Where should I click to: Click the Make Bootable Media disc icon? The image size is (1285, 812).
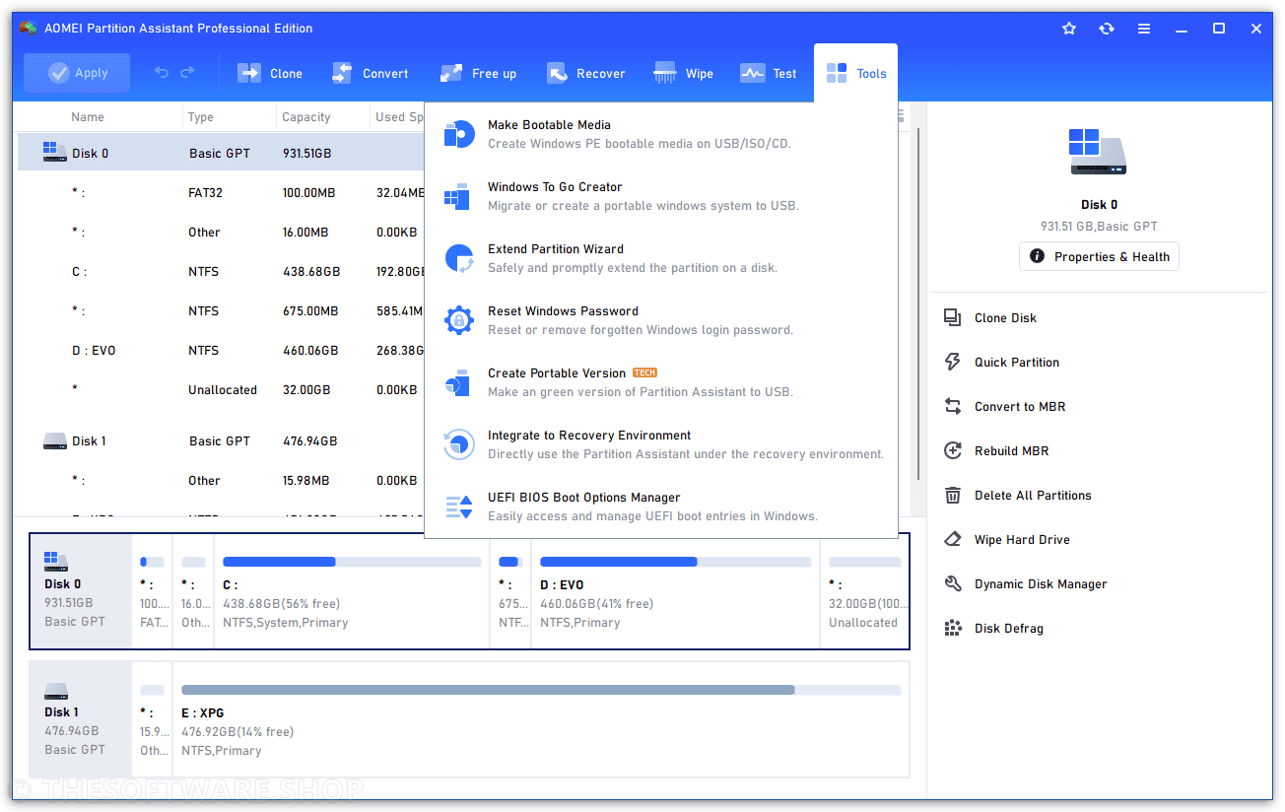[458, 134]
